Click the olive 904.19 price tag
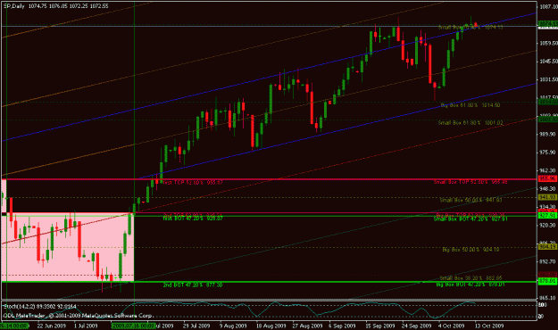Image resolution: width=558 pixels, height=330 pixels. coord(547,246)
